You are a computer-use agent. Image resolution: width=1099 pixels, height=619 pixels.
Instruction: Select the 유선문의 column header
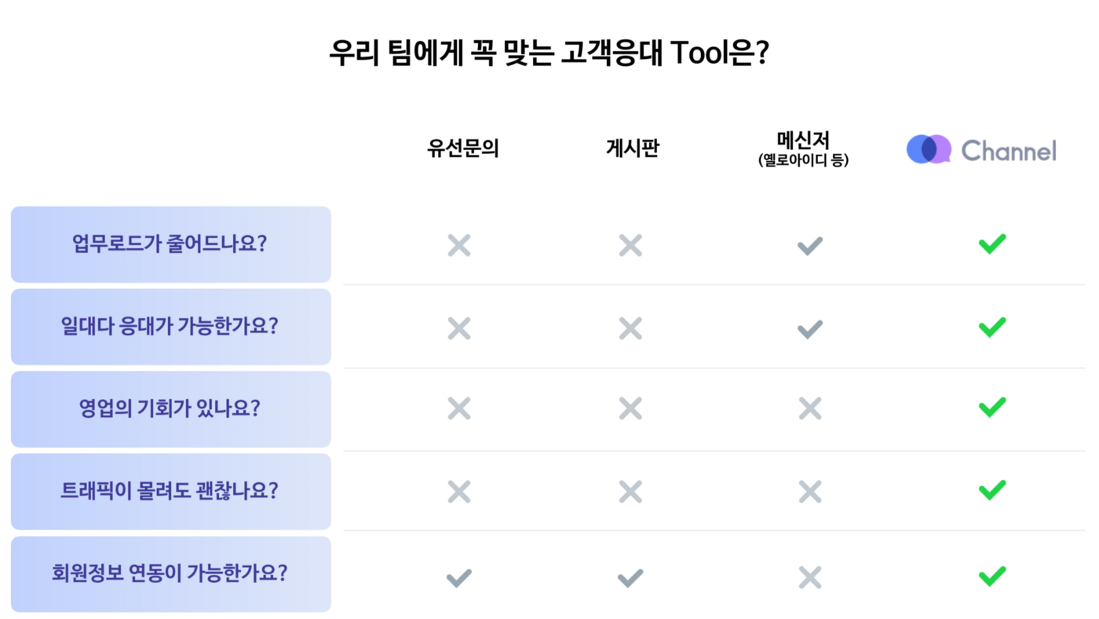463,149
